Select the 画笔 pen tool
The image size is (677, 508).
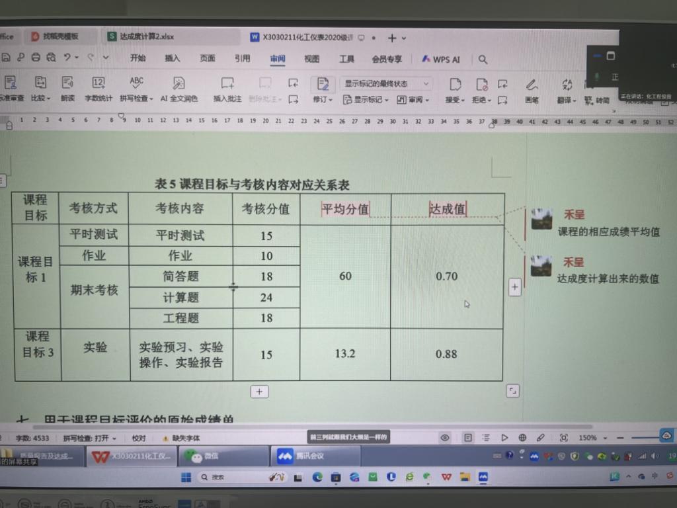coord(532,90)
